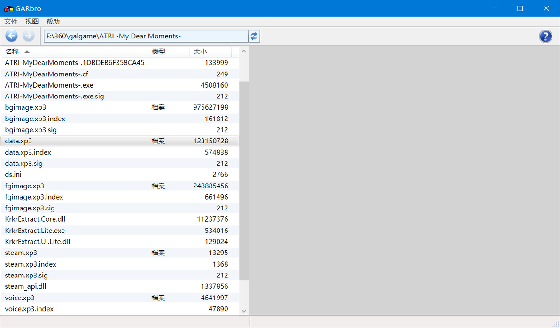Click the empty preview pane
This screenshot has width=560, height=328.
click(404, 180)
